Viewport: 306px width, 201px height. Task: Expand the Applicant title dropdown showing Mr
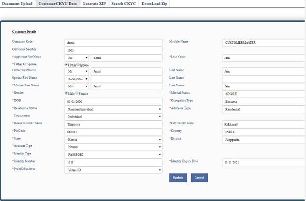click(77, 57)
